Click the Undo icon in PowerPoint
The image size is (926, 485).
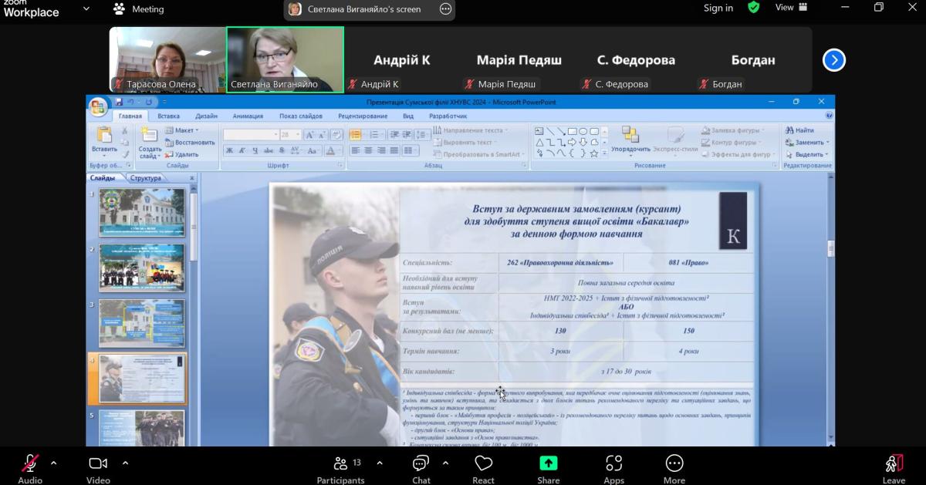pyautogui.click(x=131, y=102)
